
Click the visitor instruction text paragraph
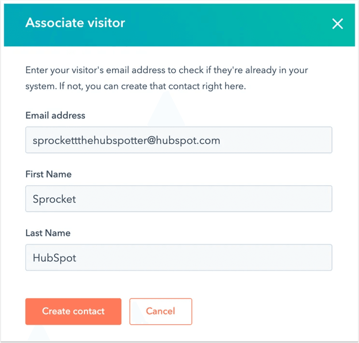pos(166,78)
